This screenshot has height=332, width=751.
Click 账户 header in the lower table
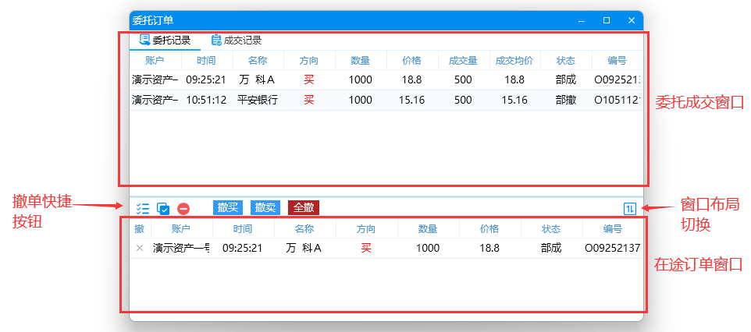(181, 229)
